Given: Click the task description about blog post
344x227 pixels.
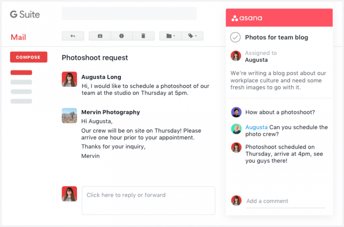Looking at the screenshot, I should [278, 80].
